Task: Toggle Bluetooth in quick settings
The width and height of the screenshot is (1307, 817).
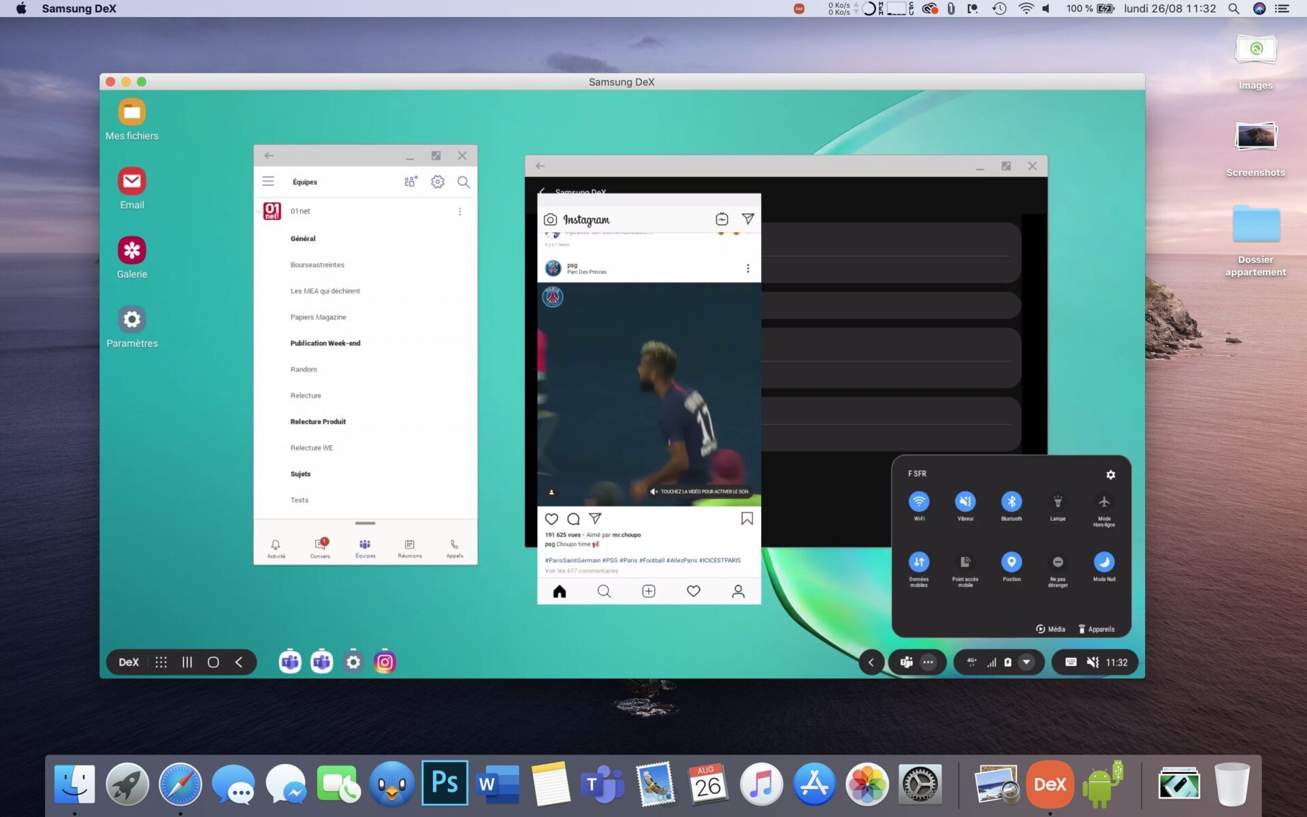Action: (1012, 502)
